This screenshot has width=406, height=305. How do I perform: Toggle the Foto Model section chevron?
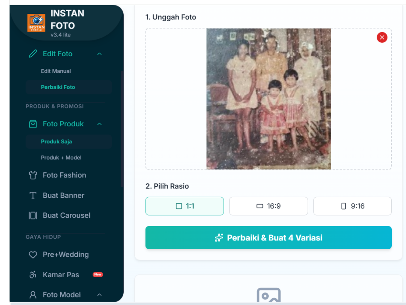[x=100, y=295]
